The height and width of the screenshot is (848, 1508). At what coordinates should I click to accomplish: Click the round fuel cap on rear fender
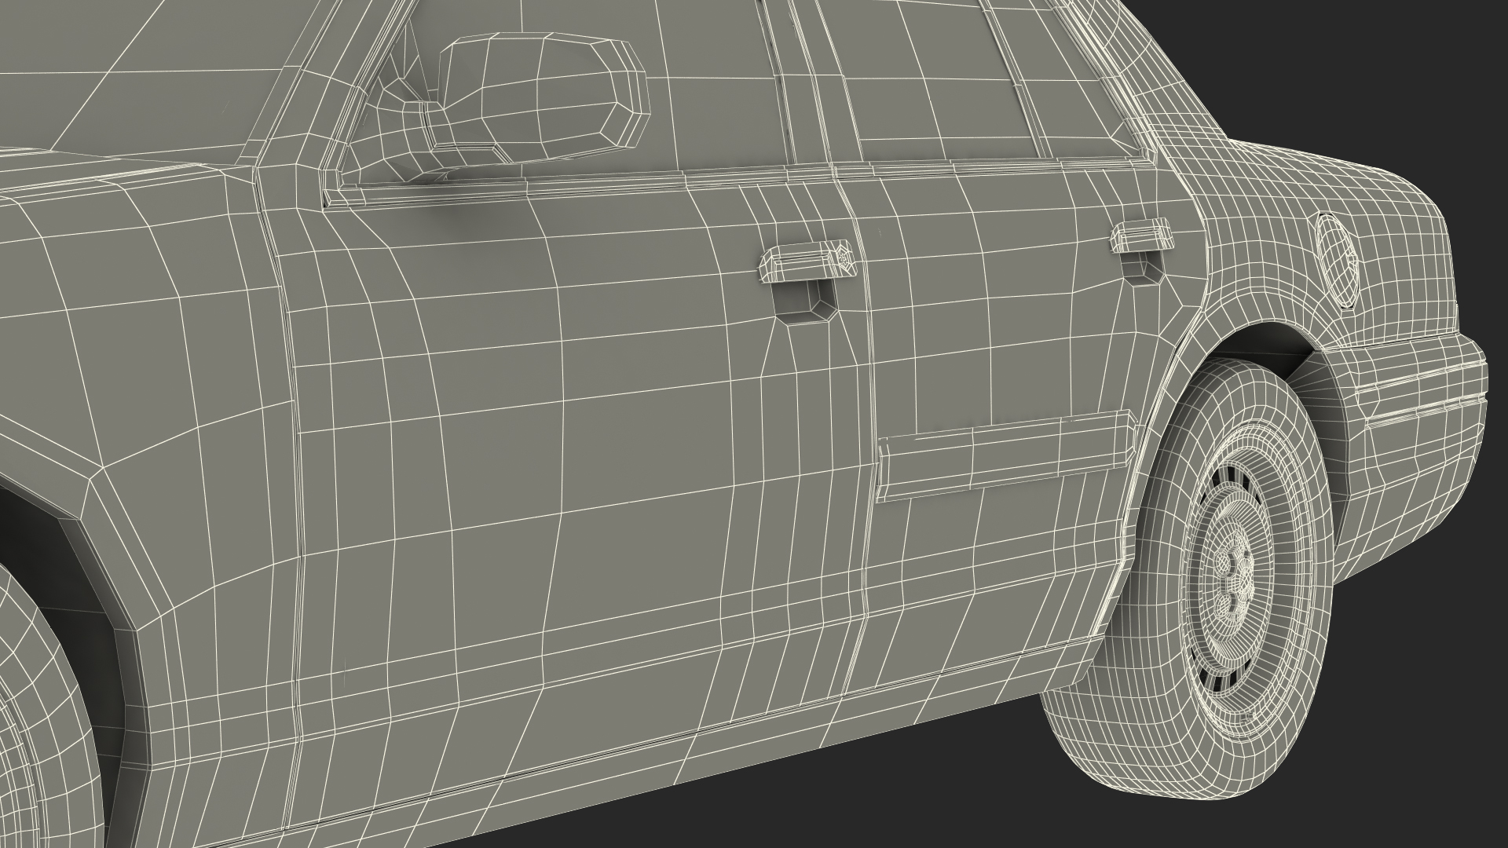click(x=1337, y=261)
